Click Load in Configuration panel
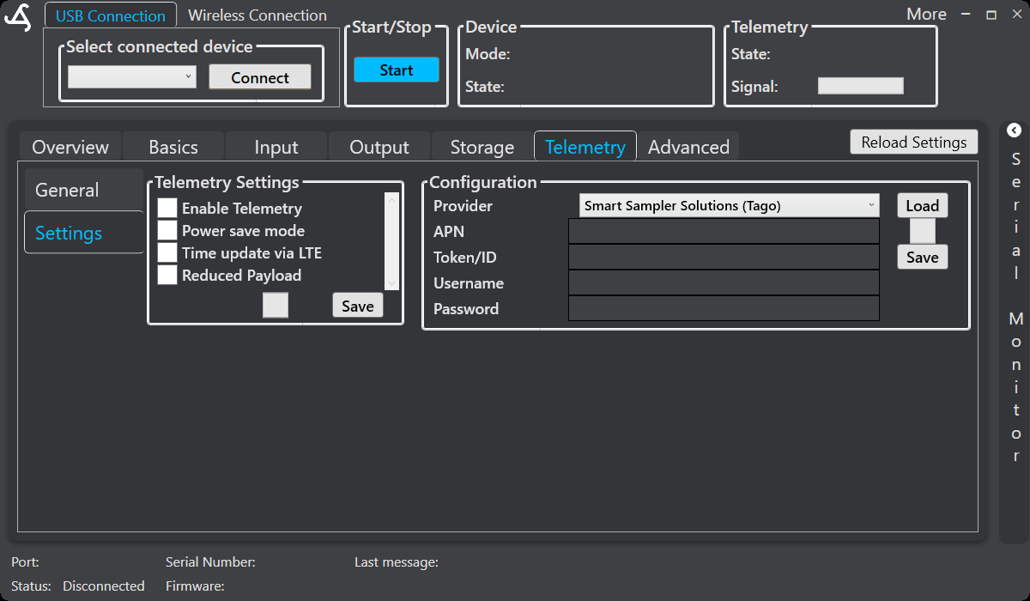 (923, 205)
